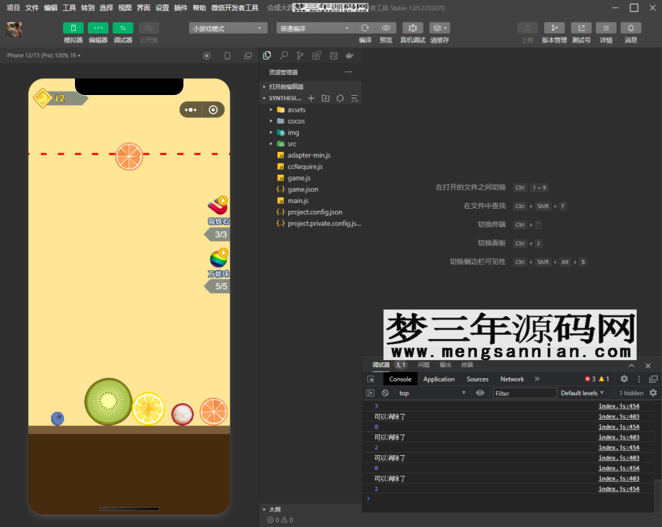Toggle the 模拟器 simulator panel button

73,28
